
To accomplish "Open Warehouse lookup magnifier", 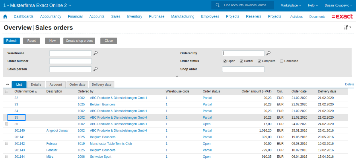I will click(96, 53).
